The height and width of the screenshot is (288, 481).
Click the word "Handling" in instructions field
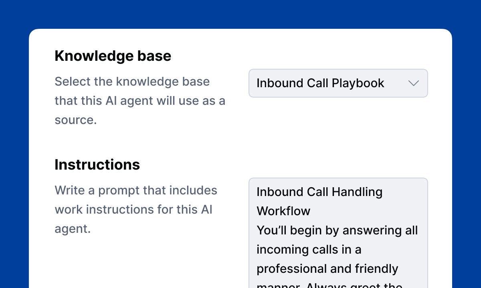pyautogui.click(x=359, y=192)
